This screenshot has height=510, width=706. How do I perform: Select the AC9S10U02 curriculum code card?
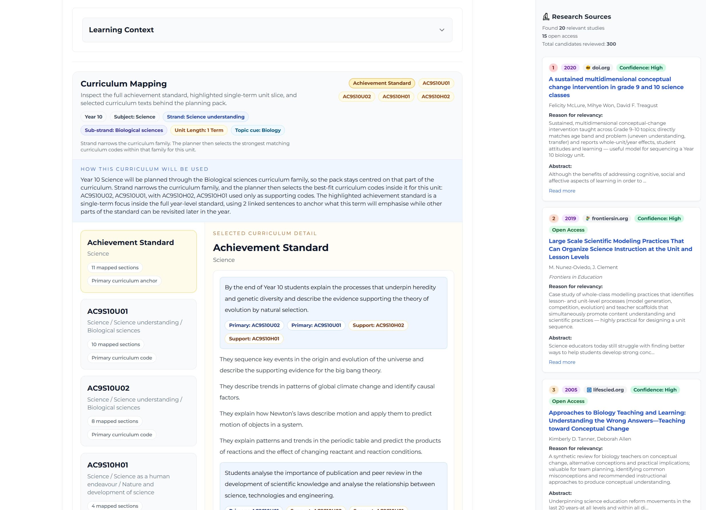click(138, 411)
